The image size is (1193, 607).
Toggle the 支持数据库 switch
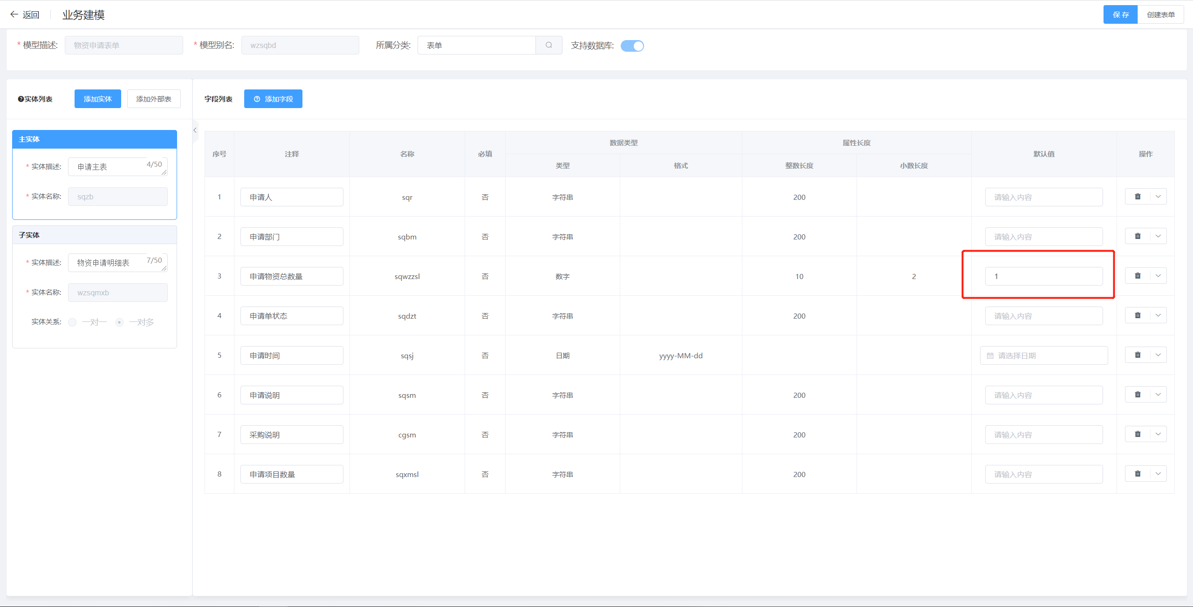pyautogui.click(x=632, y=46)
